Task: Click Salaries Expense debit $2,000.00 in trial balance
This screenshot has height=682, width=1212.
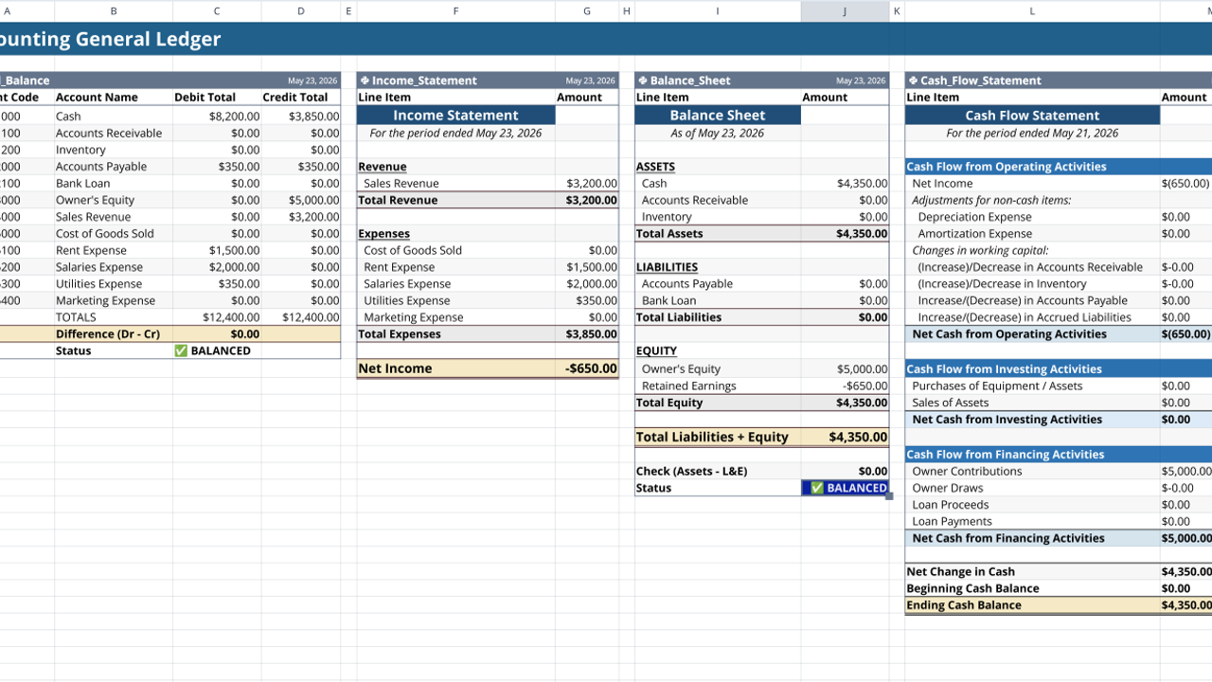Action: pos(217,267)
